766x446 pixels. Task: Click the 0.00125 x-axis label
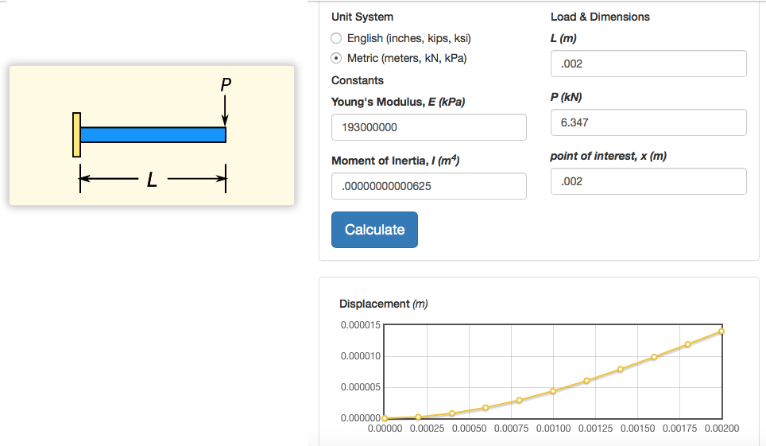click(x=595, y=429)
